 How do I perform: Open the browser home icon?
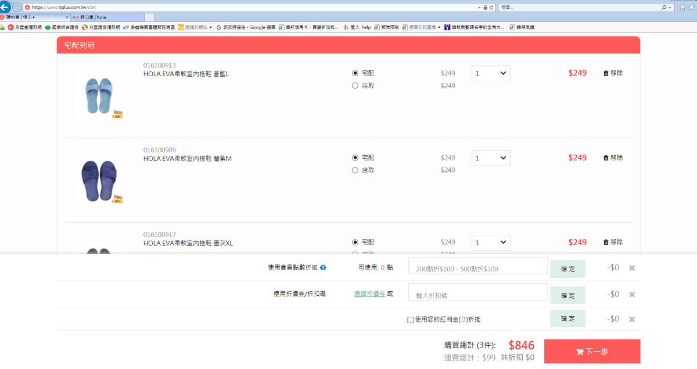point(683,8)
